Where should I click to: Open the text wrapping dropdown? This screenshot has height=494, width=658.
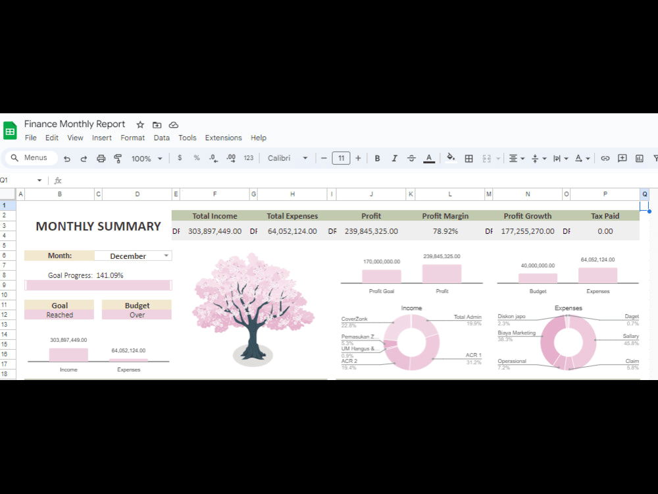(x=561, y=158)
